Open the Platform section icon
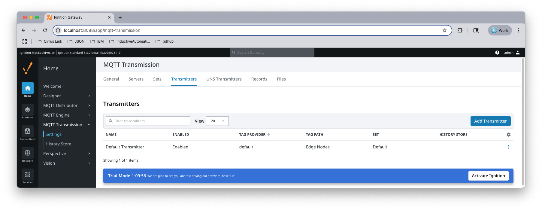 (28, 110)
